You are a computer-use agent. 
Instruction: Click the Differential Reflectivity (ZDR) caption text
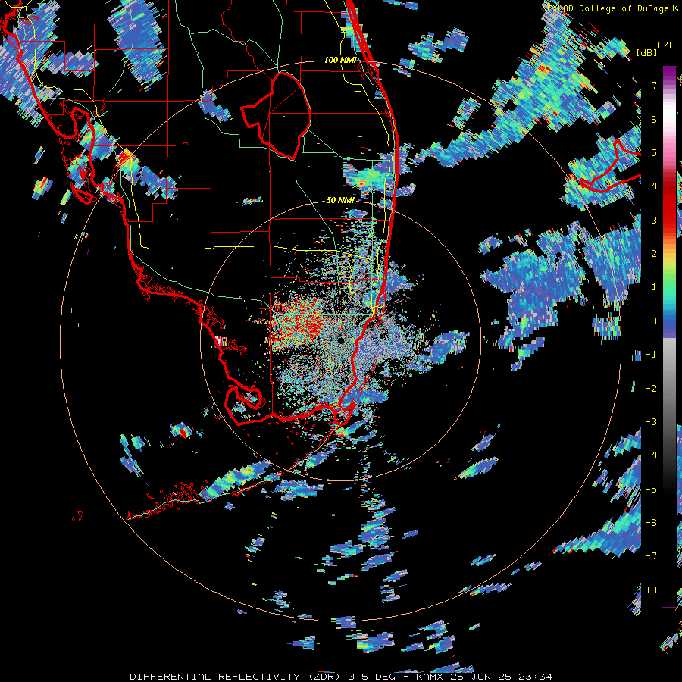pos(341,677)
